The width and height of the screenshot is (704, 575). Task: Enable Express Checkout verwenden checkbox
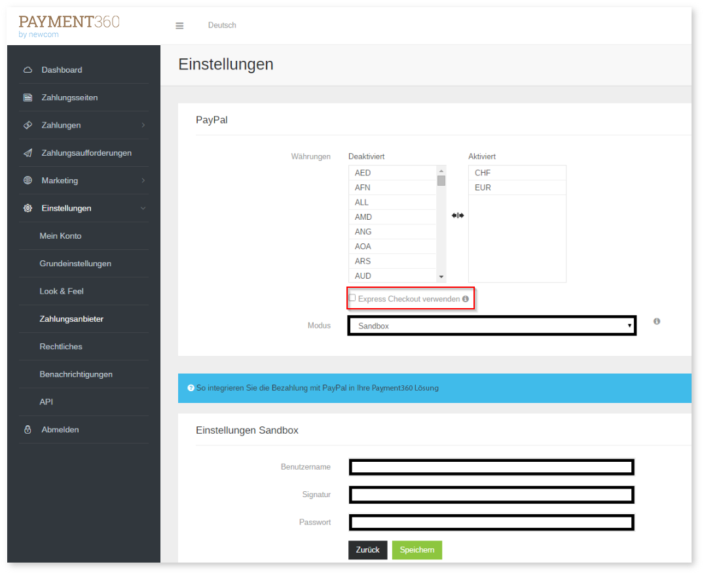click(352, 298)
